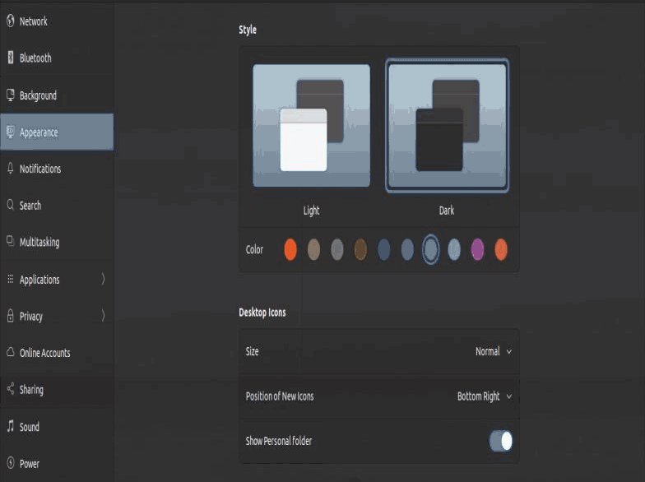Click the "Desktop Icons" section heading
645x482 pixels.
click(x=262, y=313)
